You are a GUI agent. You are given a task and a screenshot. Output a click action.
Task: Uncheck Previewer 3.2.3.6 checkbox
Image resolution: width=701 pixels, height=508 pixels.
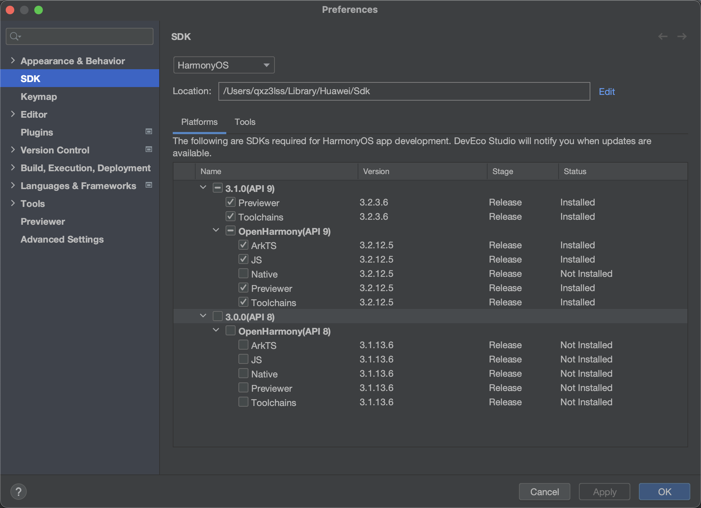point(231,202)
